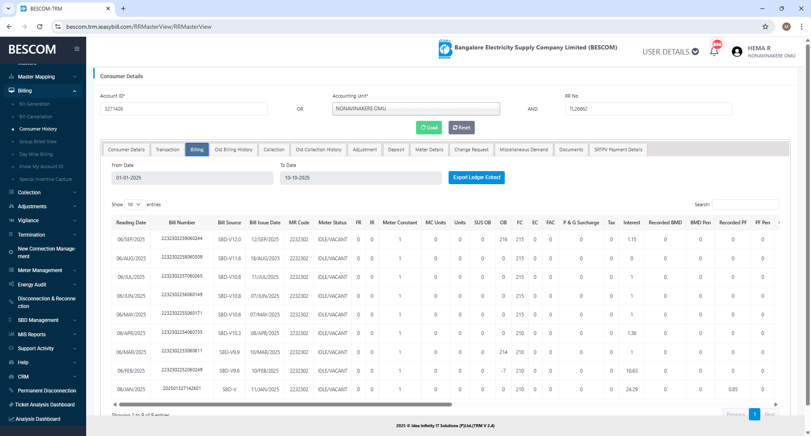The image size is (811, 436).
Task: Click the user profile avatar icon
Action: (x=737, y=52)
